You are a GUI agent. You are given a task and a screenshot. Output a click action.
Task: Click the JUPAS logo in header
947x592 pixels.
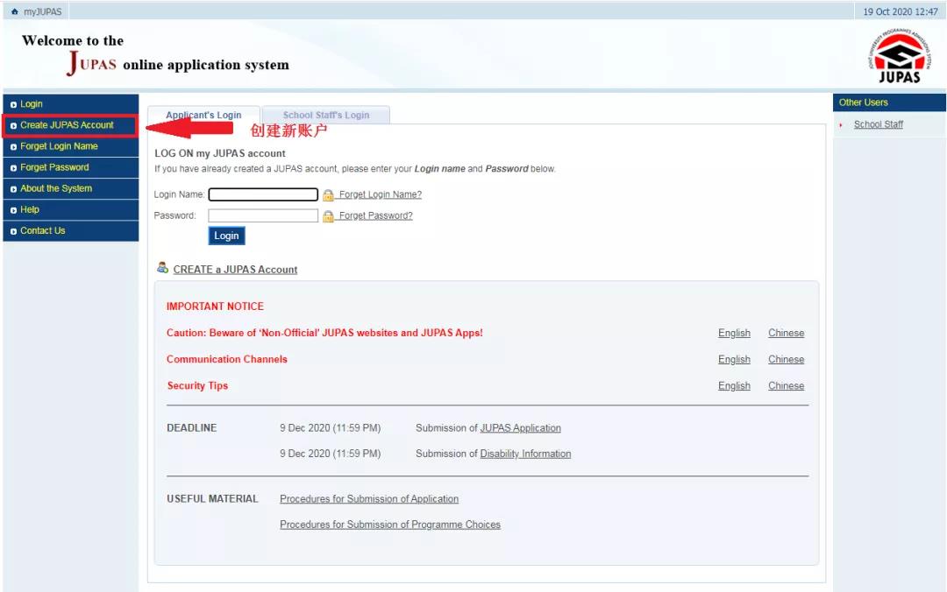[x=900, y=55]
